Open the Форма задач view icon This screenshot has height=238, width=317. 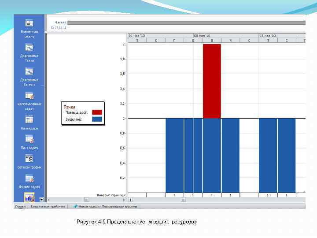(x=29, y=178)
